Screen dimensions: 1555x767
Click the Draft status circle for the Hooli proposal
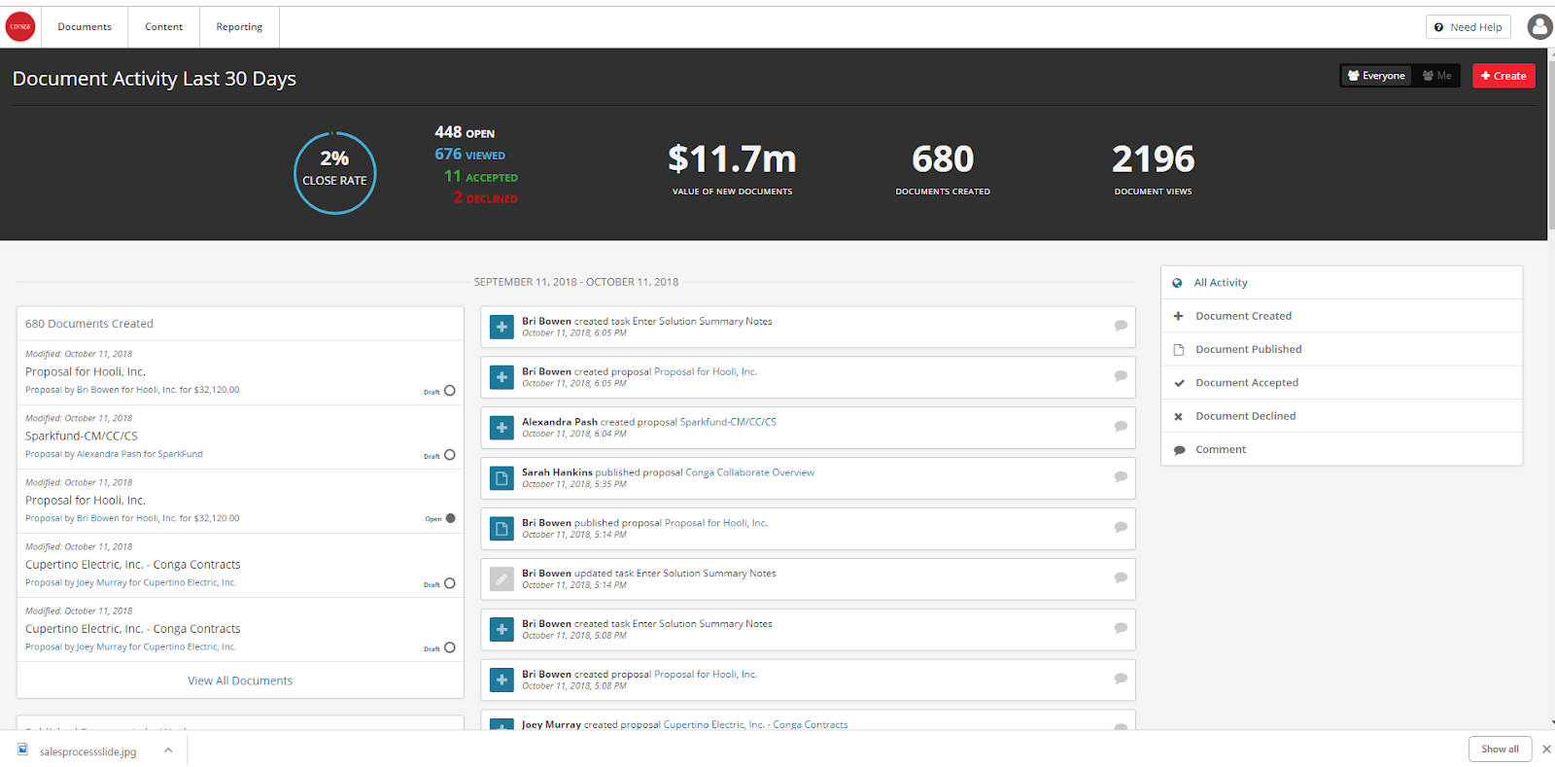pyautogui.click(x=450, y=391)
